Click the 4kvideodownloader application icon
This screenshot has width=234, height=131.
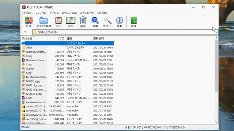pos(23,77)
